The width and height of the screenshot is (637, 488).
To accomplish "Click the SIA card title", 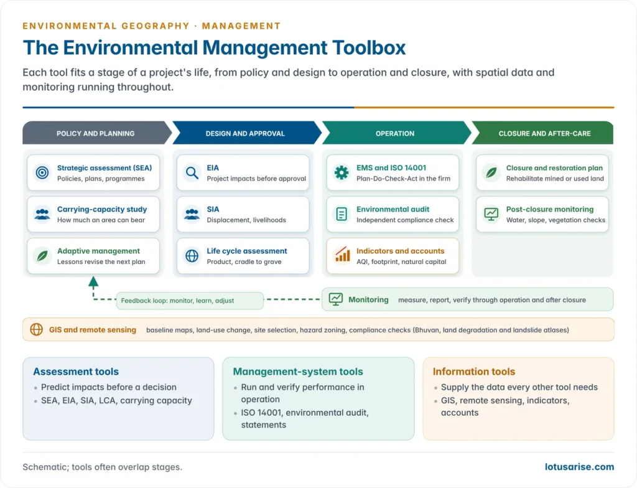I will pyautogui.click(x=213, y=209).
